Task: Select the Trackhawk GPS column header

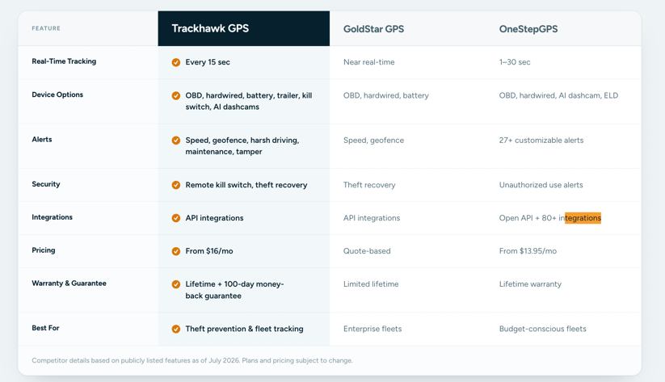Action: click(x=243, y=28)
